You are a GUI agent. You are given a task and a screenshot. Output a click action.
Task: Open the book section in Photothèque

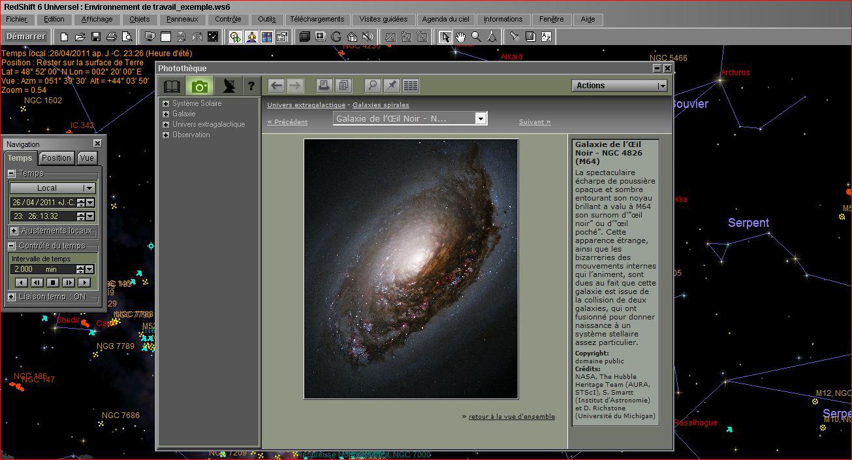tap(172, 86)
